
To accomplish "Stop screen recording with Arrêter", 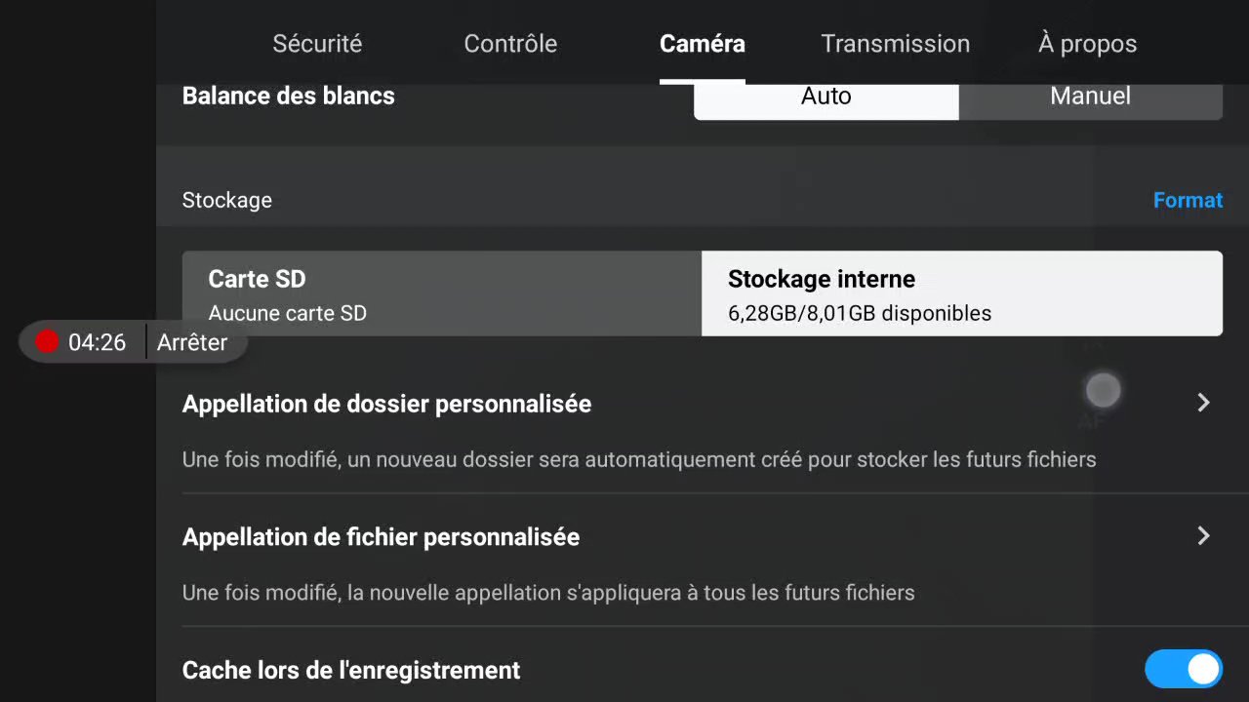I will pos(192,342).
